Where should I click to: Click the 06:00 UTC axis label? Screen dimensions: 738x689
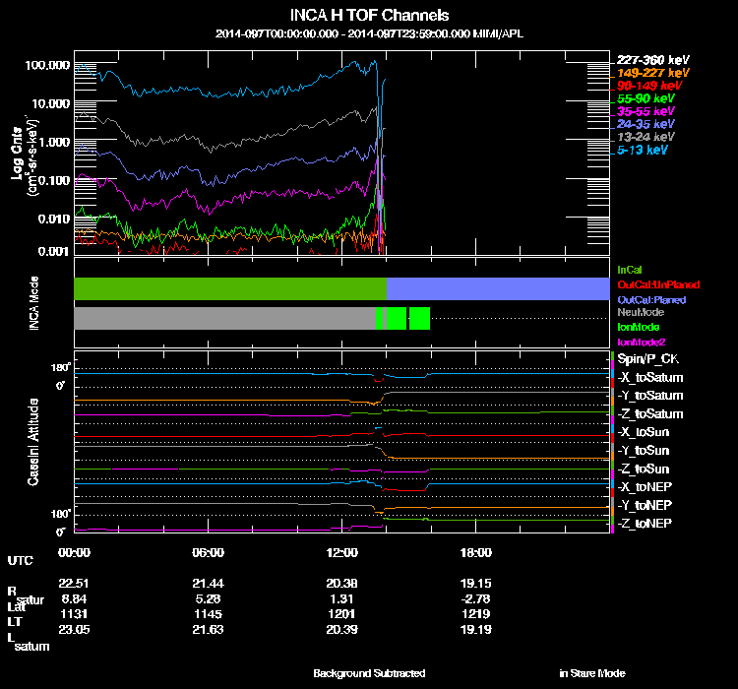208,552
